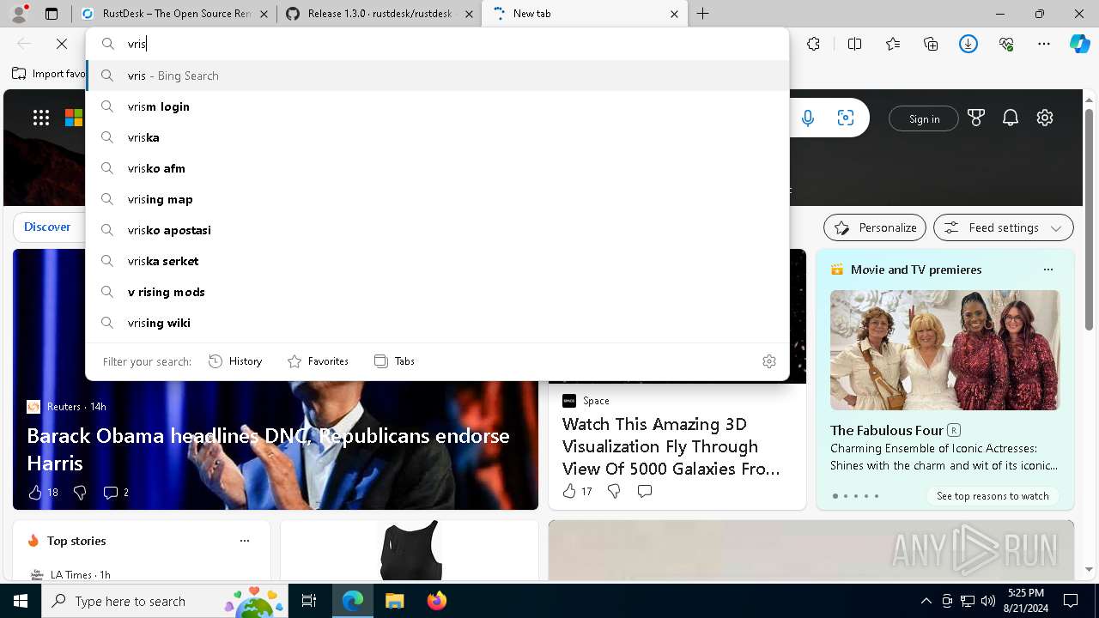Screen dimensions: 1099x618
Task: Open notifications bell icon
Action: (x=1011, y=118)
